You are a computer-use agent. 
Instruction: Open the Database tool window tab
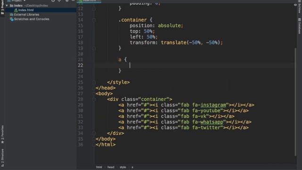pos(300,26)
